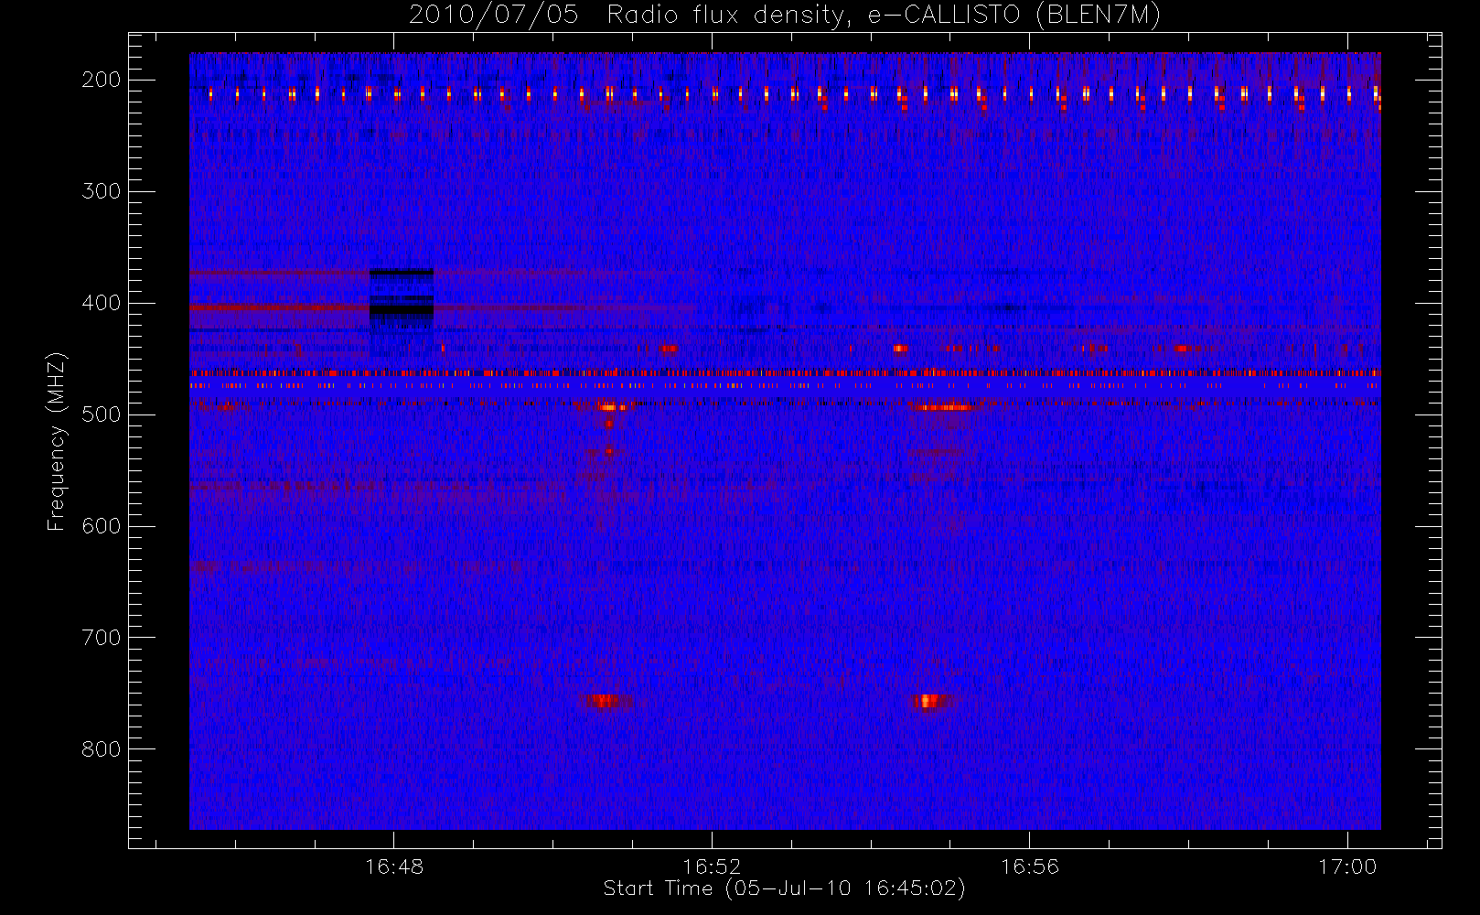
Task: Click the 400 frequency tick label
Action: click(x=102, y=303)
